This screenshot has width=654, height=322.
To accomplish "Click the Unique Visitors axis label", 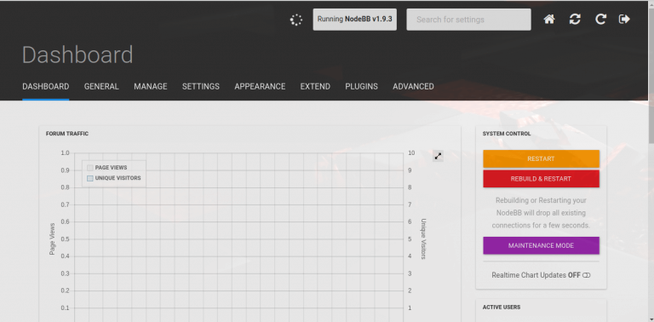I will [x=423, y=239].
